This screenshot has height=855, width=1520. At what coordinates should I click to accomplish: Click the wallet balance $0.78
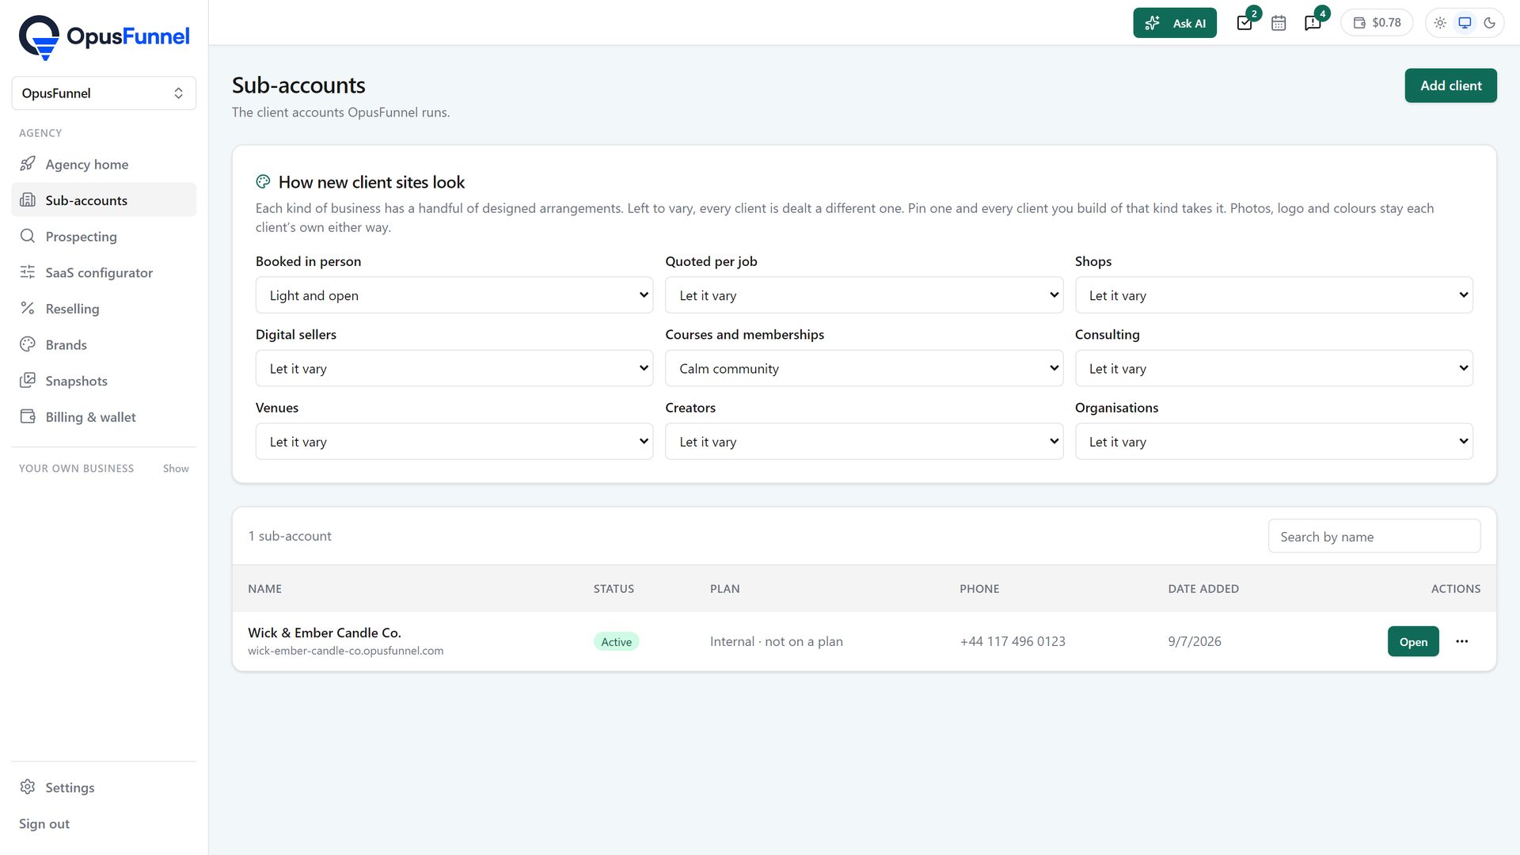[1377, 23]
